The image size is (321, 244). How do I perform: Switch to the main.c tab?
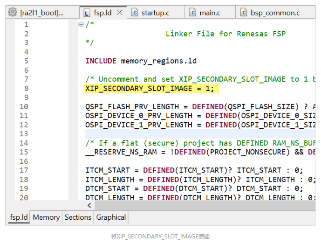[210, 13]
